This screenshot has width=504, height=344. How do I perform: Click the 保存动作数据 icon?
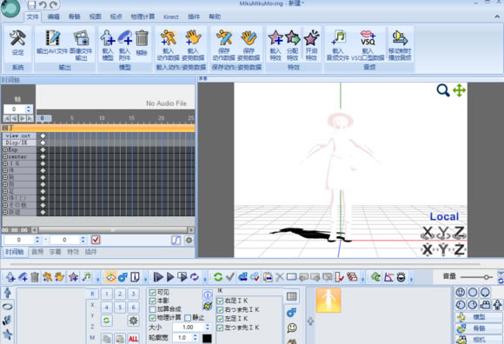[224, 38]
